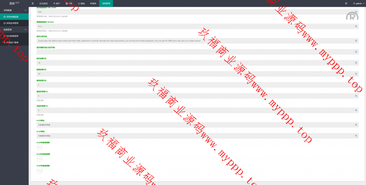Click copy icon for 最低充值金额 row

pos(356,63)
